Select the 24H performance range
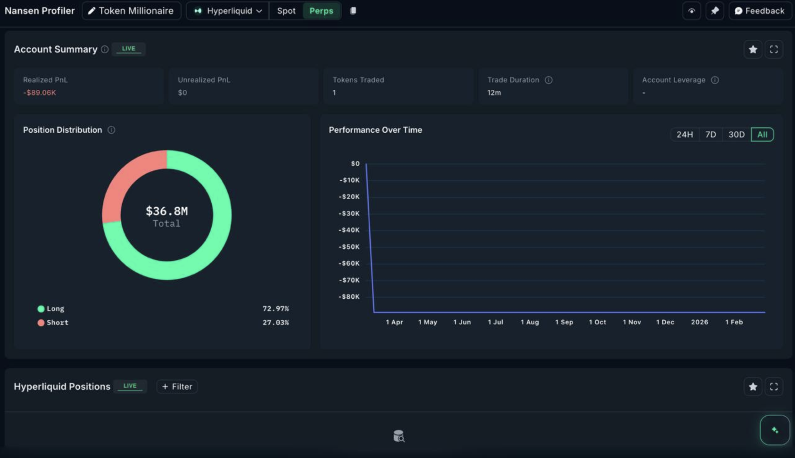The height and width of the screenshot is (458, 795). click(x=684, y=135)
